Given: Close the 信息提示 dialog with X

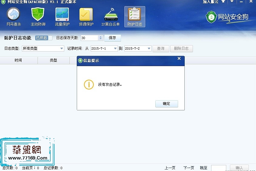Looking at the screenshot, I should pos(179,59).
